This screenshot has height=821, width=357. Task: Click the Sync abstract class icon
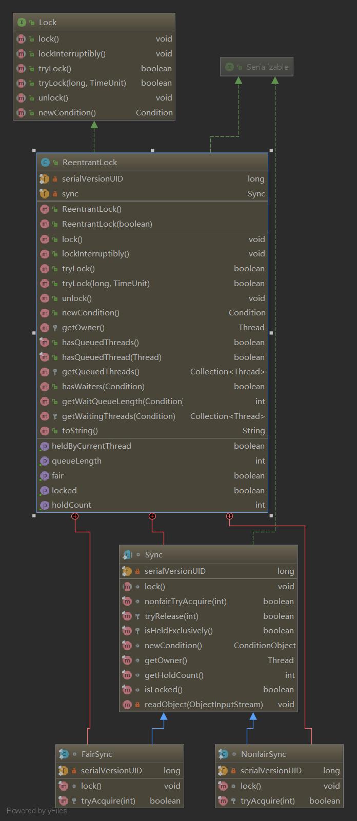coord(128,554)
